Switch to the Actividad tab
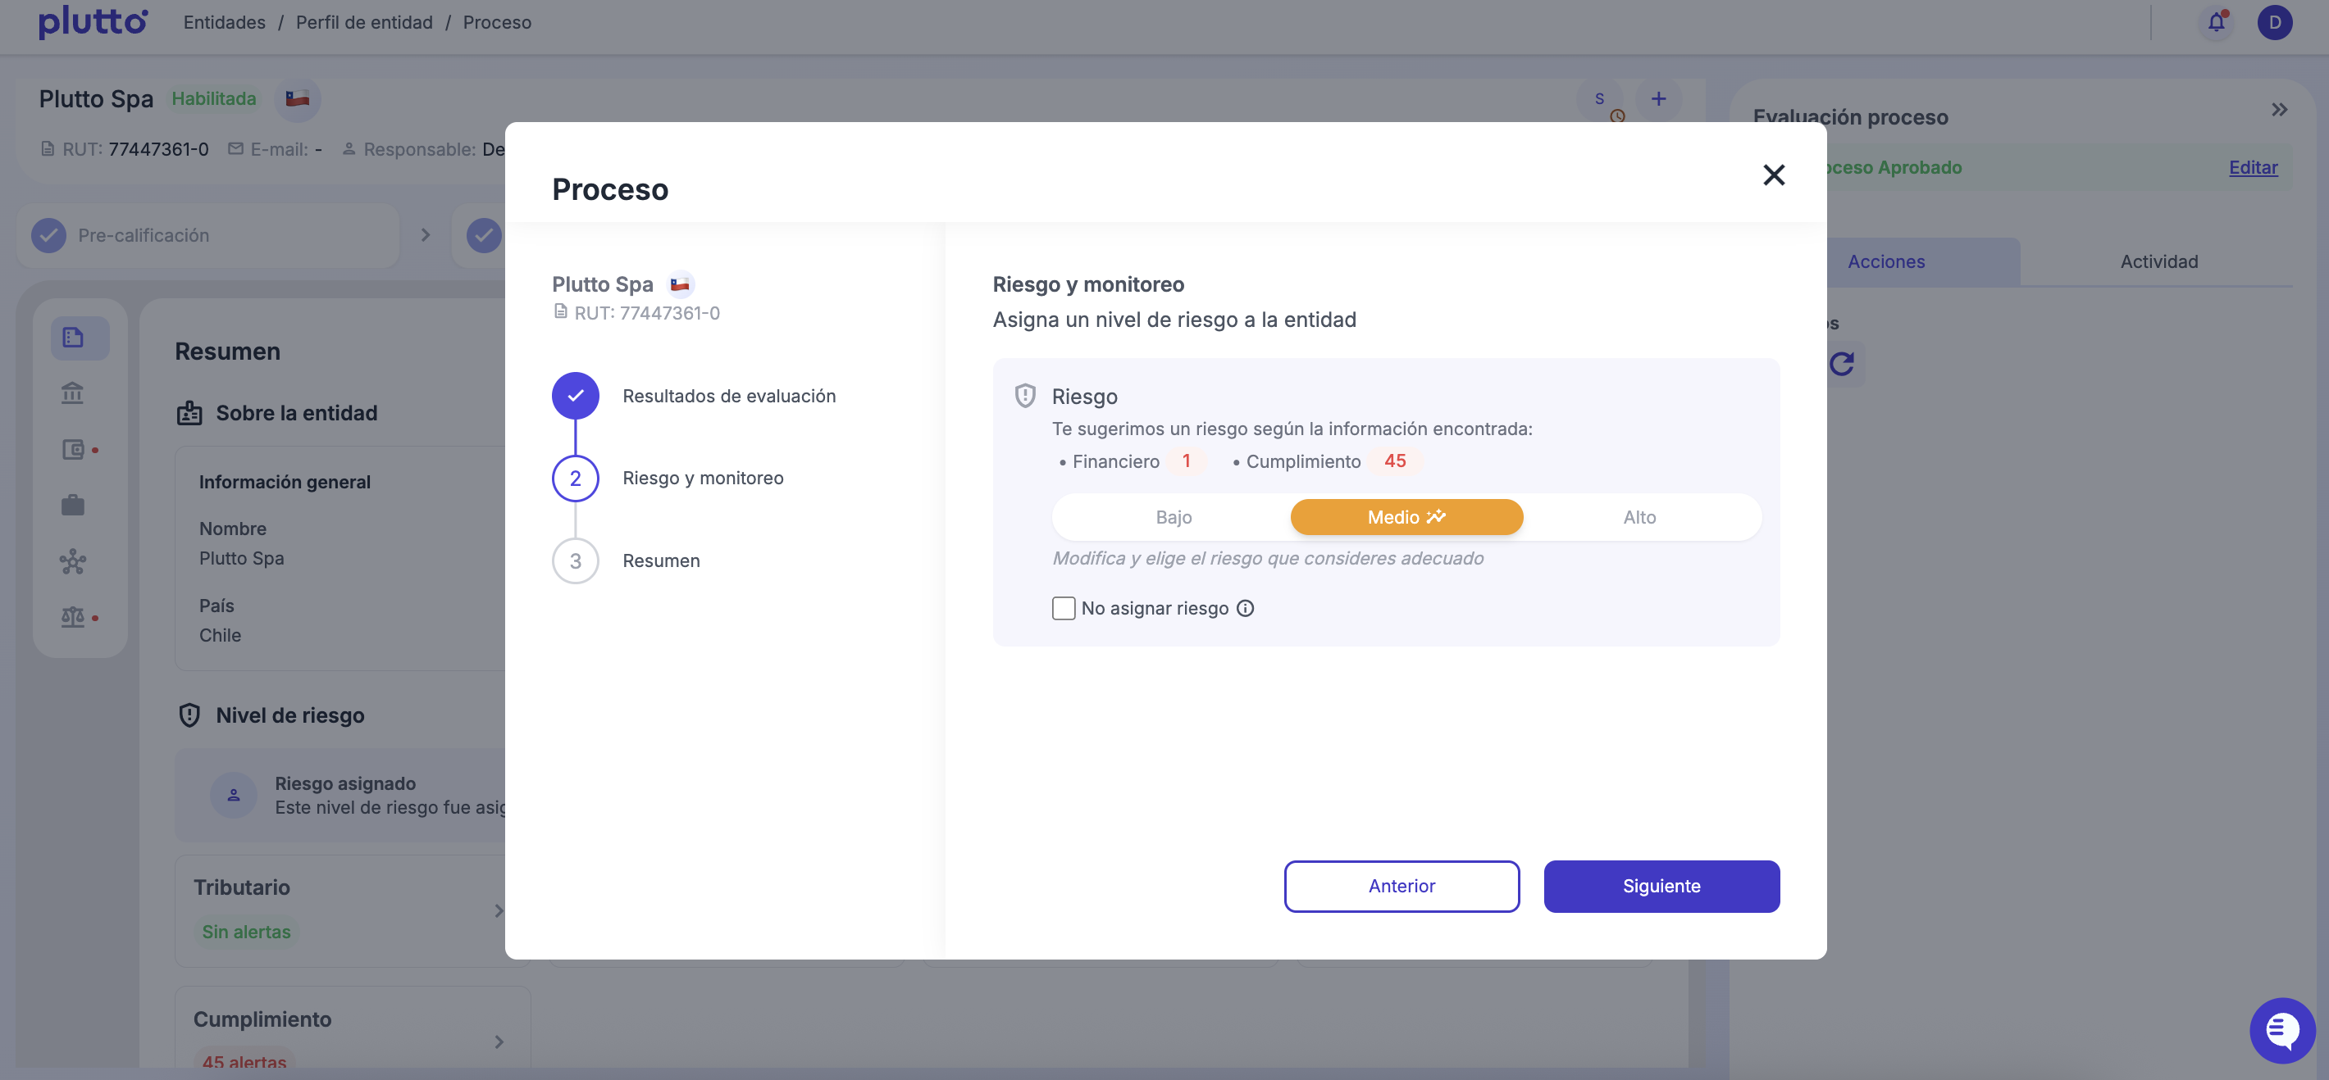 [x=2158, y=262]
